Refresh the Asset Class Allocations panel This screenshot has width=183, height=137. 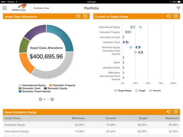tap(78, 16)
